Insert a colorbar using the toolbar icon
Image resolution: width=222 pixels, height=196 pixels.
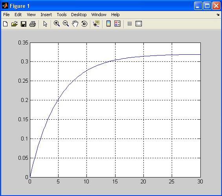point(108,24)
